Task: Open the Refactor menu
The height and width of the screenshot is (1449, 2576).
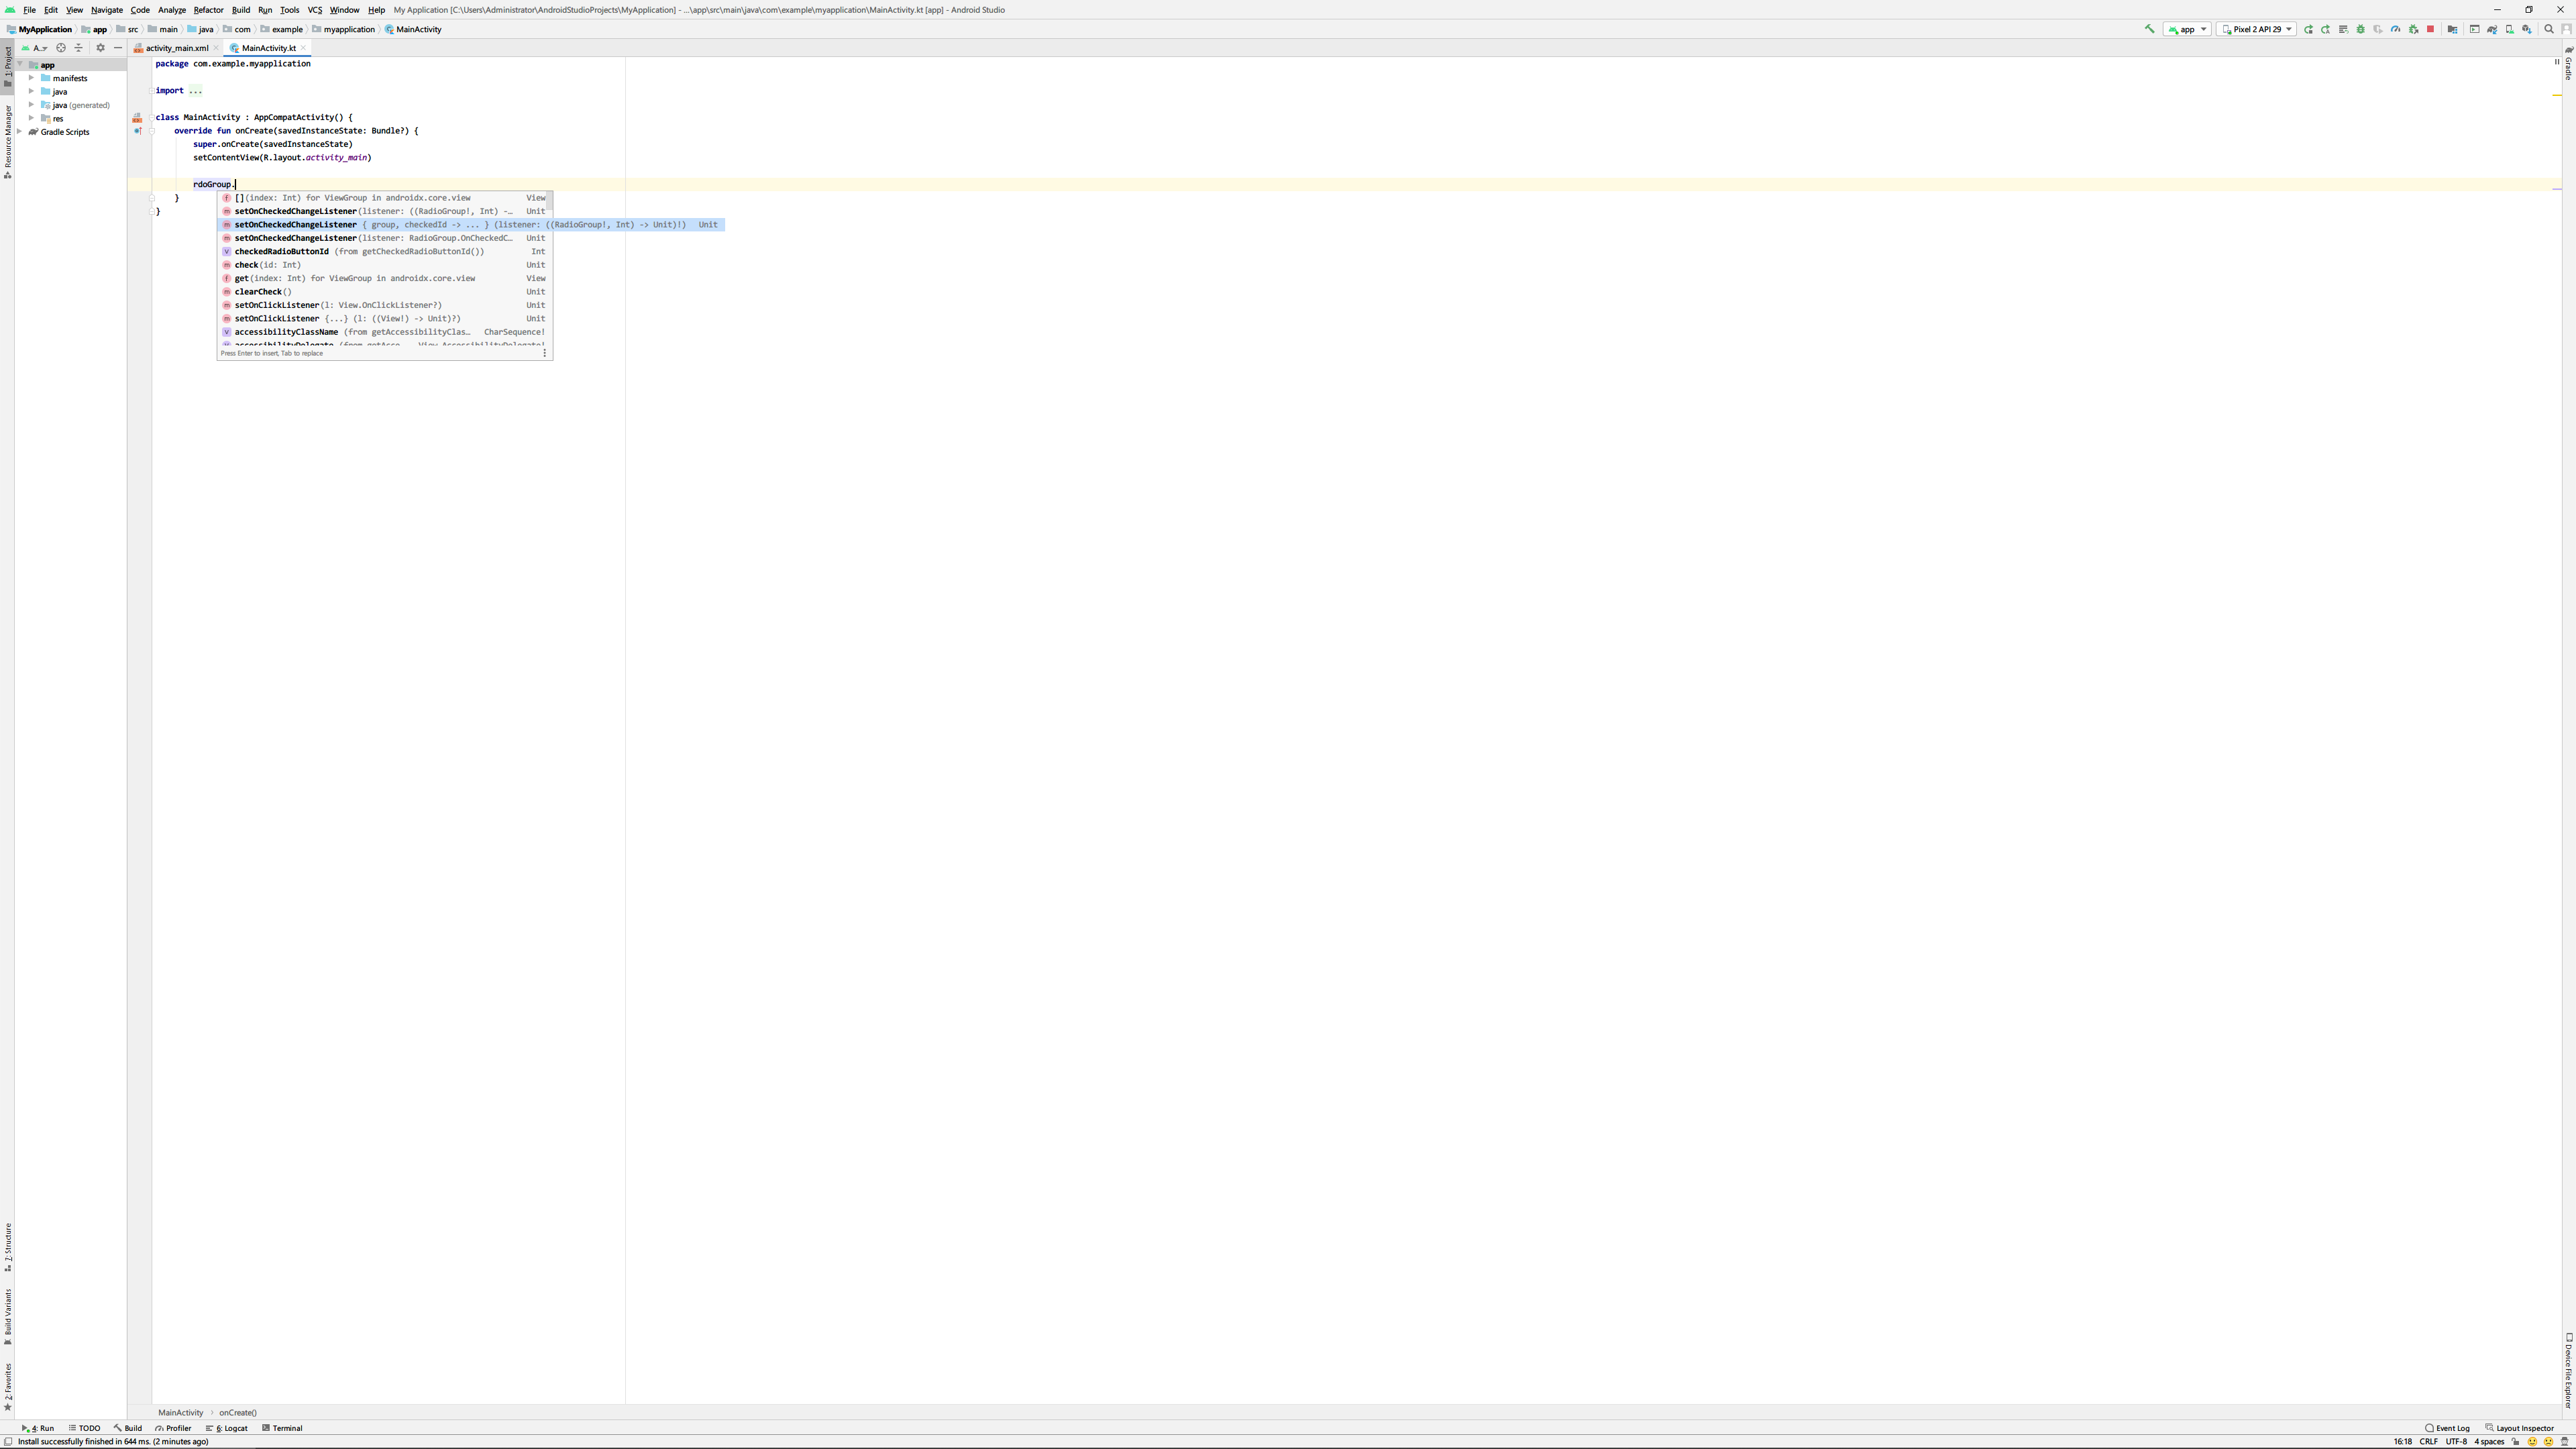Action: tap(208, 10)
